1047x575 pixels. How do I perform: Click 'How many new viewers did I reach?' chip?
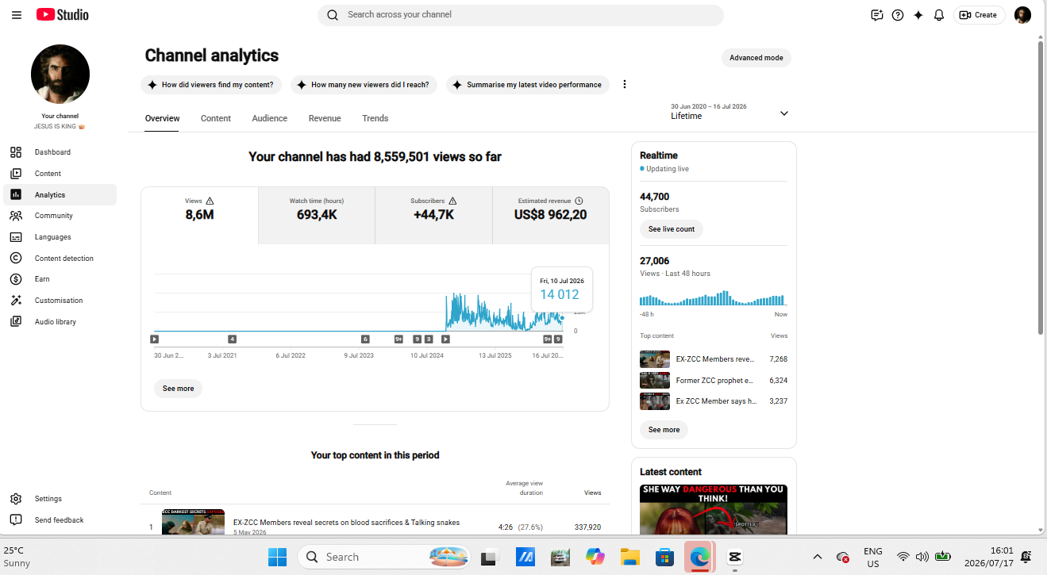tap(364, 85)
